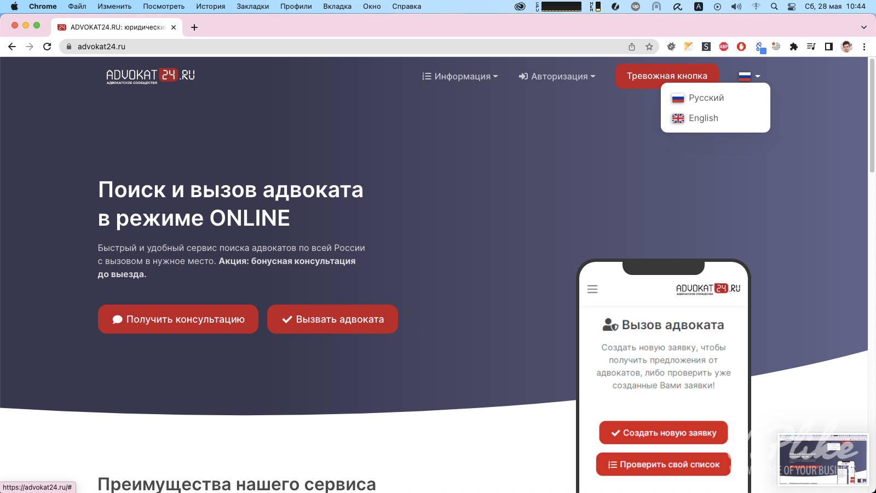Viewport: 876px width, 493px height.
Task: Open the Справка menu
Action: pyautogui.click(x=407, y=7)
